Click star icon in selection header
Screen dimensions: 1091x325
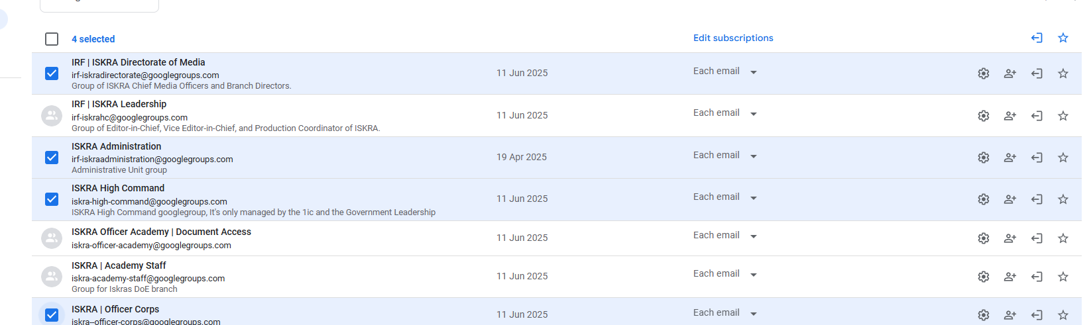(1063, 38)
